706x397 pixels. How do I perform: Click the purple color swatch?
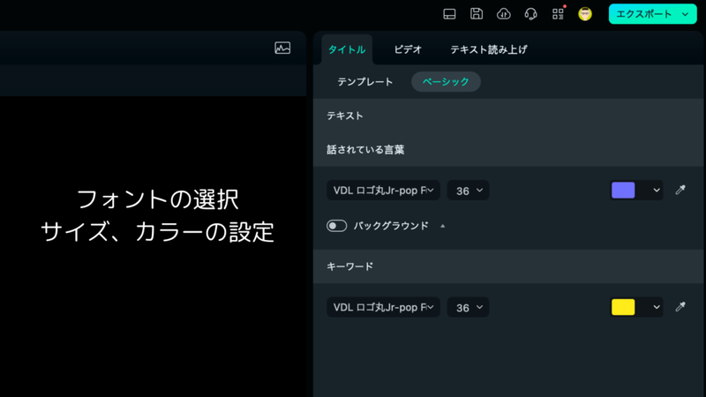(623, 190)
